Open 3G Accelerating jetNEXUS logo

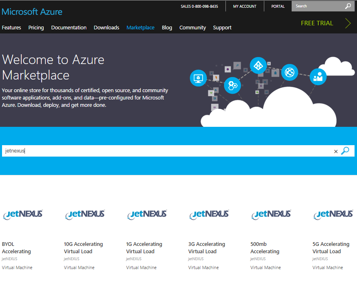pyautogui.click(x=209, y=214)
